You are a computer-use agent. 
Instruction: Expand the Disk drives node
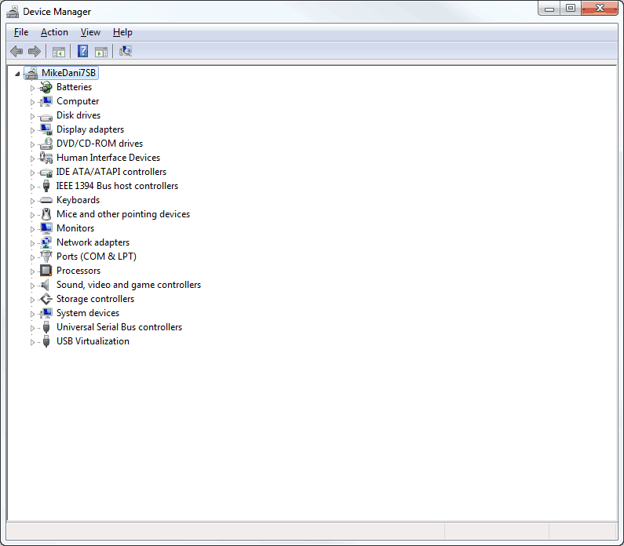[33, 116]
